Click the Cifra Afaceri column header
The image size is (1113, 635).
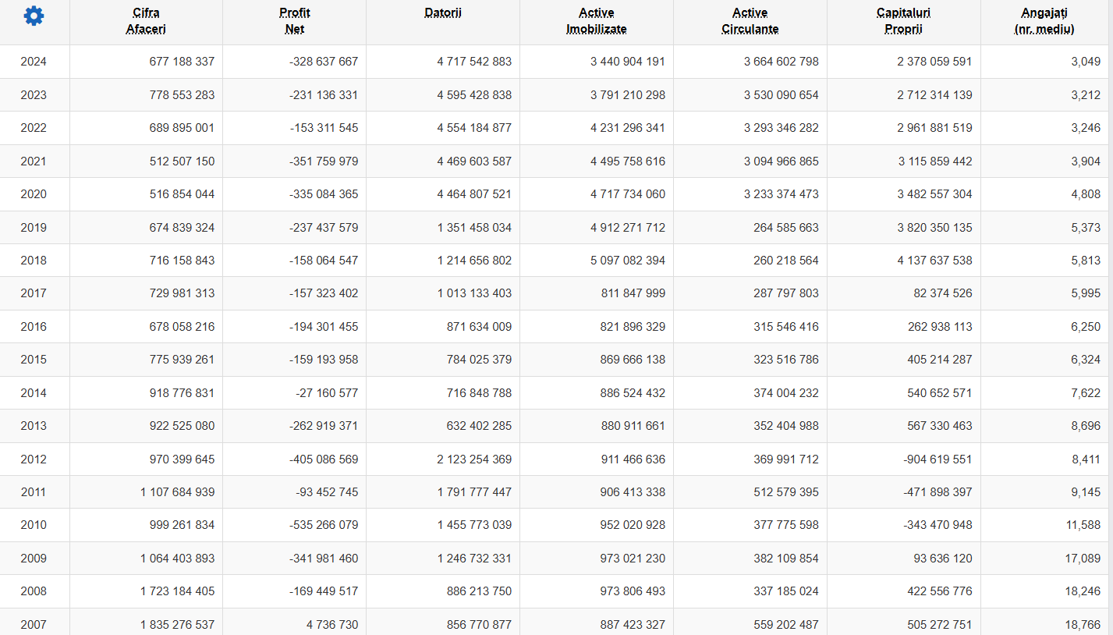pyautogui.click(x=146, y=21)
